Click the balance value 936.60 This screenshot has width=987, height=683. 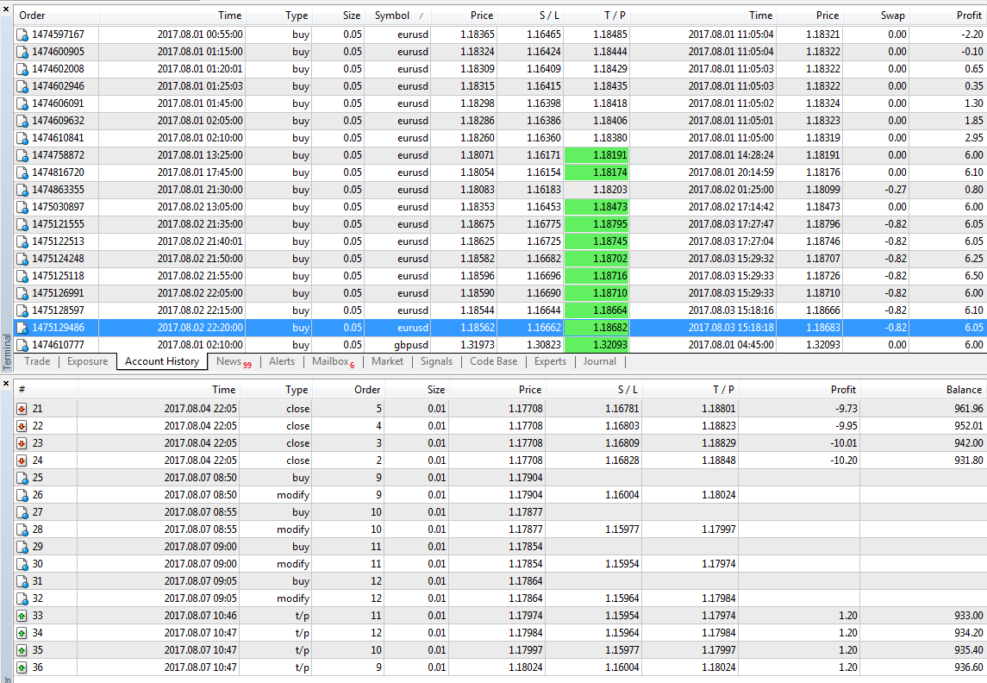tap(968, 667)
